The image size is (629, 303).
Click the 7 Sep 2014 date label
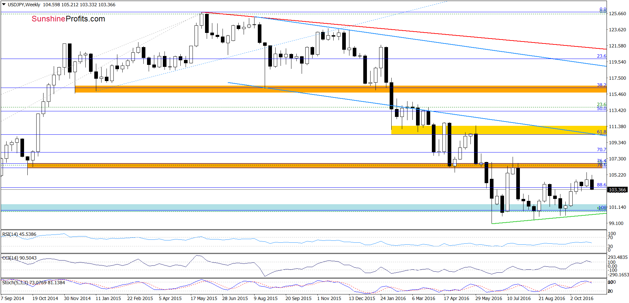coord(13,298)
